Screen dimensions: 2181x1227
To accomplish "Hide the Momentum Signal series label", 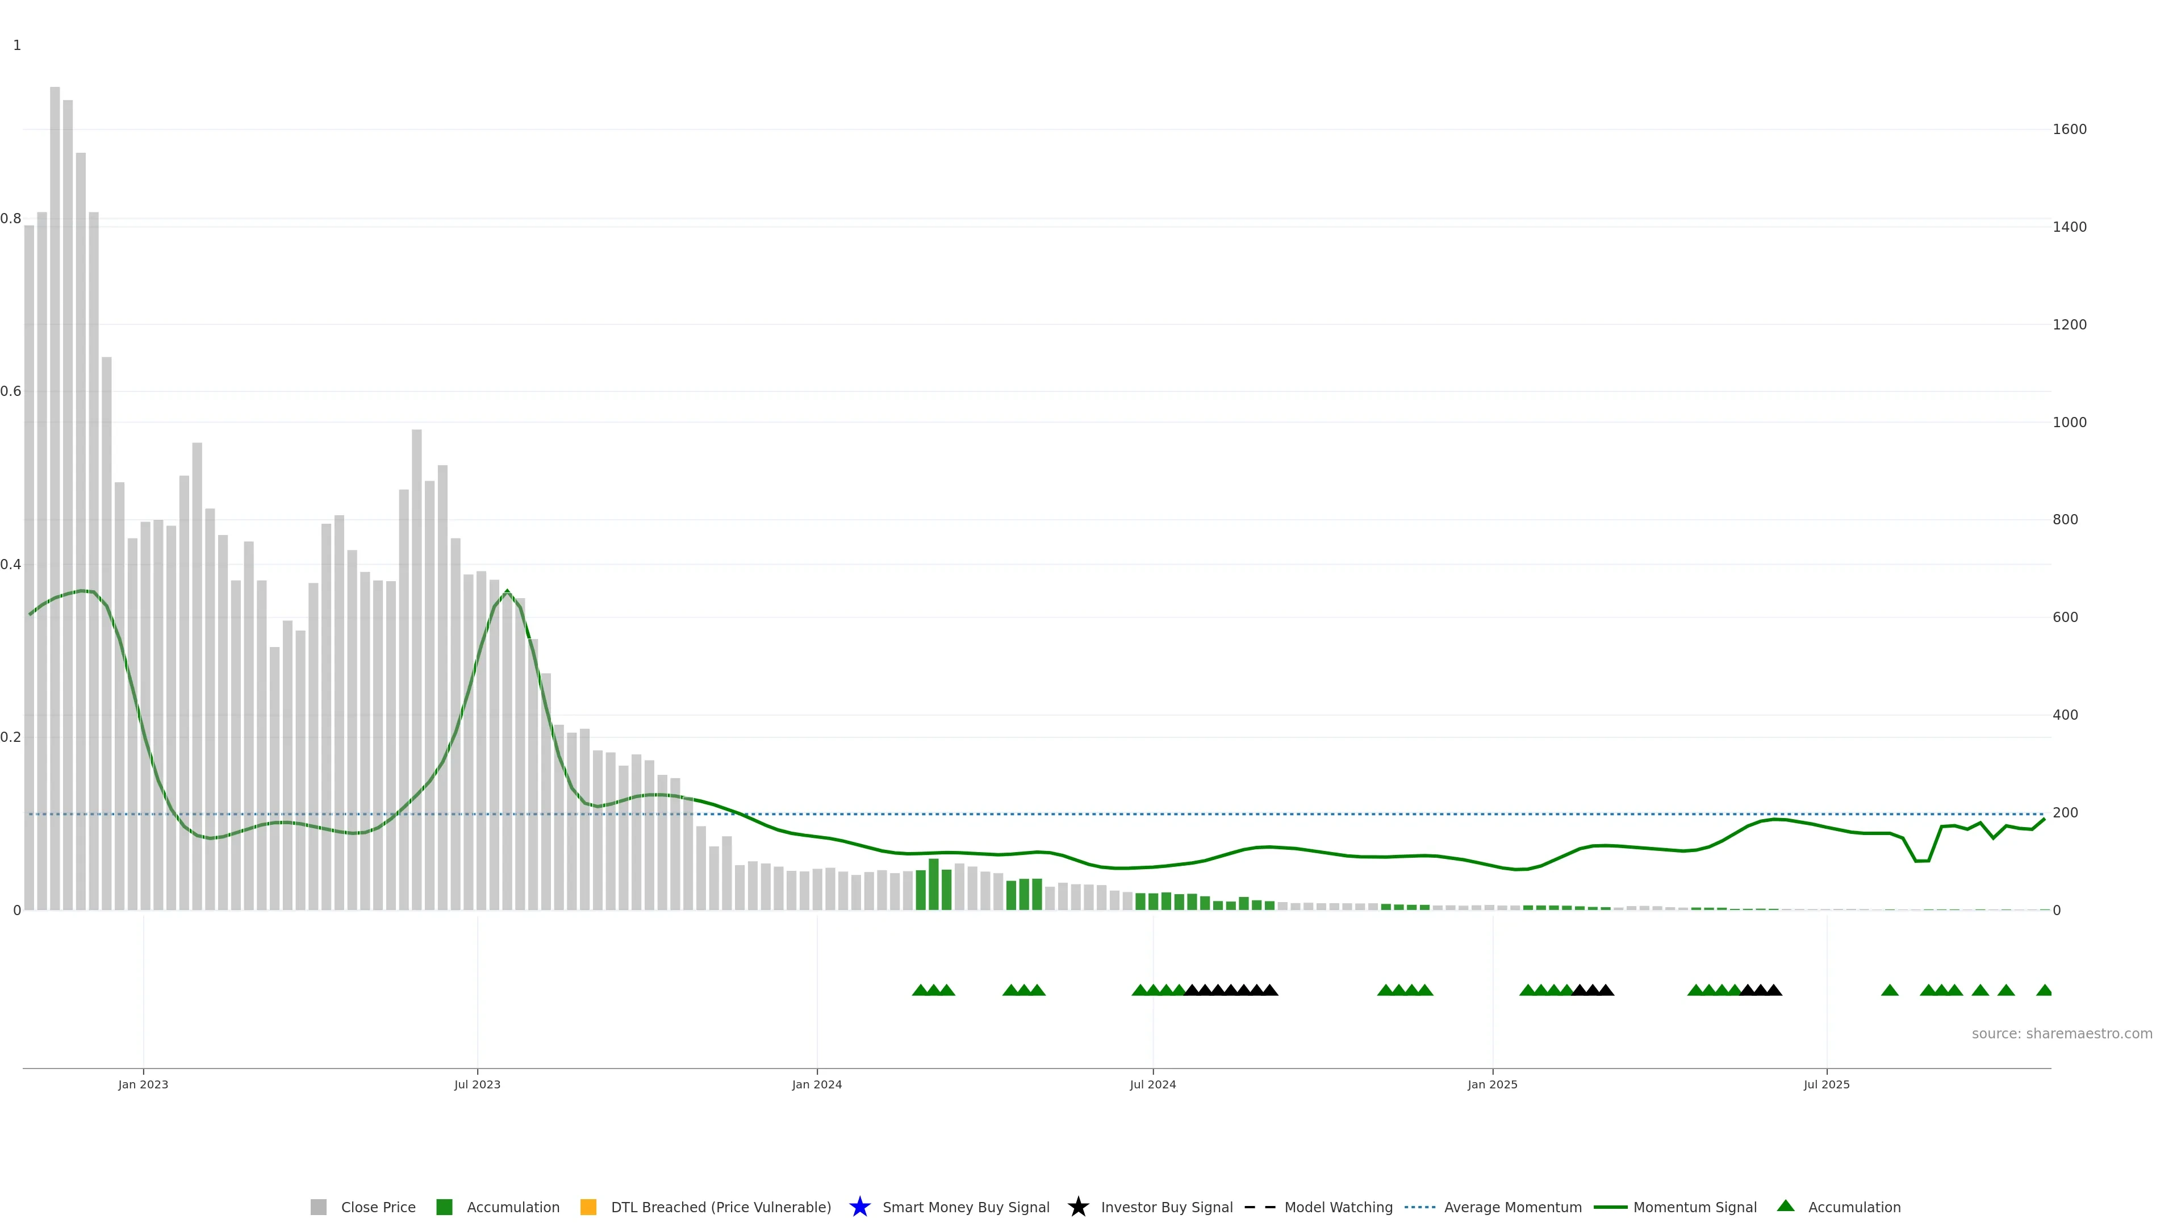I will pos(1694,1208).
